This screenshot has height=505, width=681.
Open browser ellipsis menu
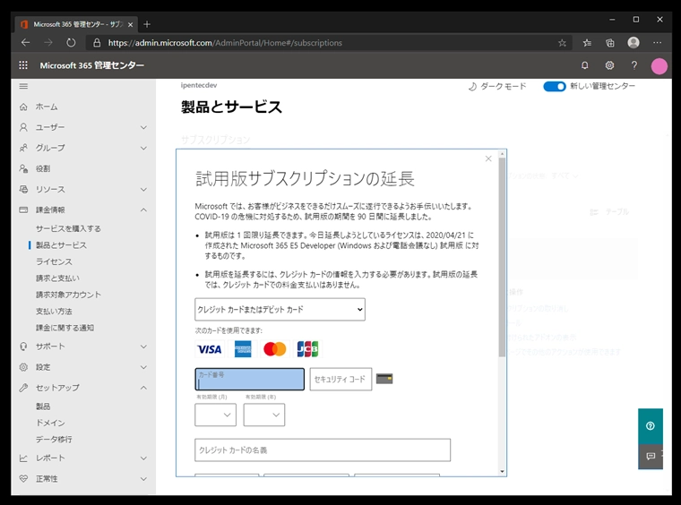pos(657,42)
